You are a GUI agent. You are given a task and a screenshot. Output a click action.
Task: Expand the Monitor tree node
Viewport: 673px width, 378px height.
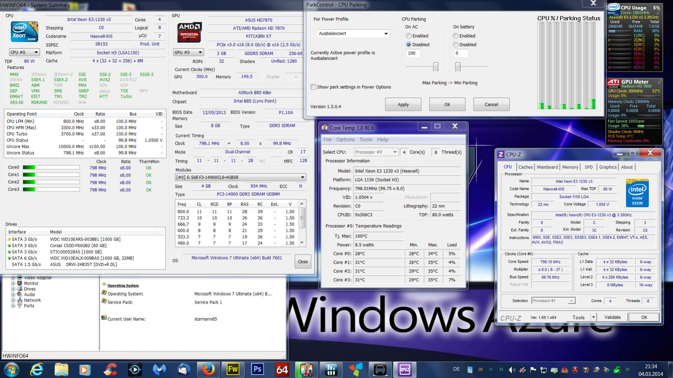13,283
